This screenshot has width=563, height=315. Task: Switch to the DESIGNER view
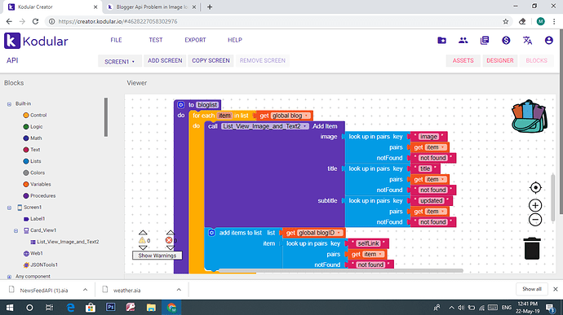click(500, 60)
